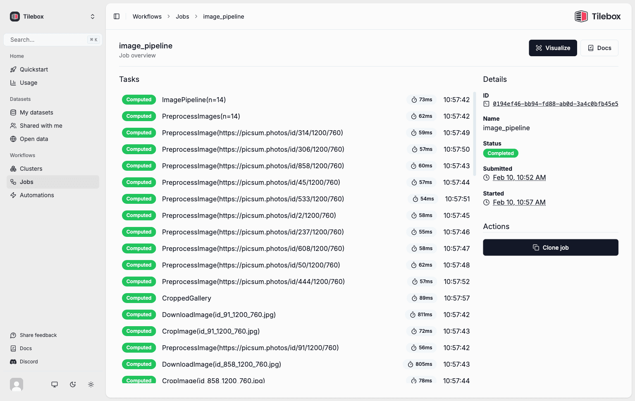Viewport: 635px width, 401px height.
Task: Select the DownloadImage(id_91_1200_760.jpg) task
Action: 219,315
